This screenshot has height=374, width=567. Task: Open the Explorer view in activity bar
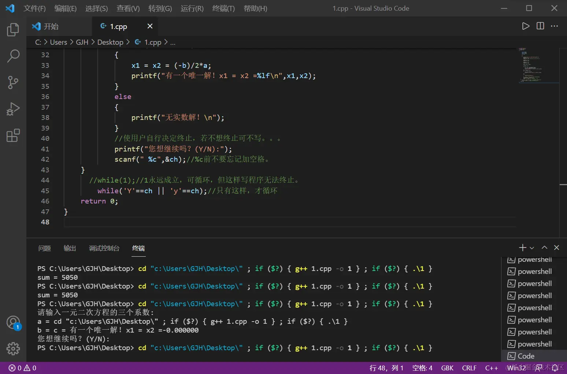coord(13,30)
